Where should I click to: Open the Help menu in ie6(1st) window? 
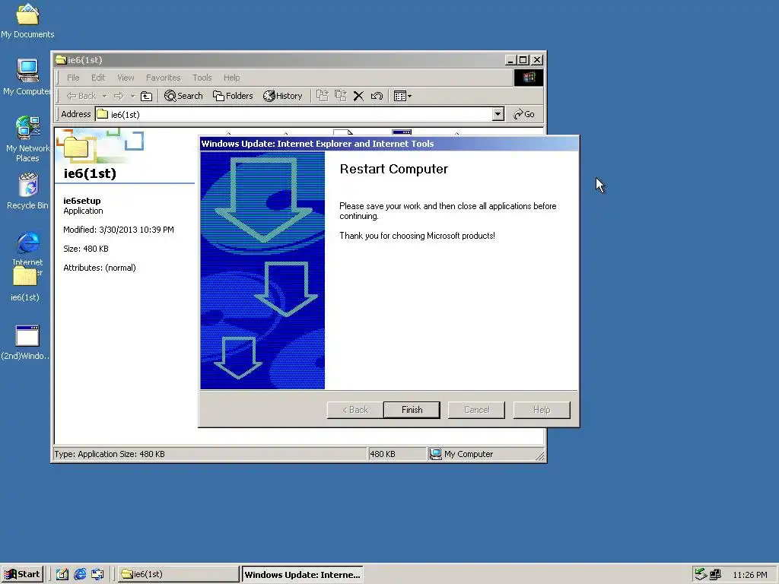tap(231, 78)
